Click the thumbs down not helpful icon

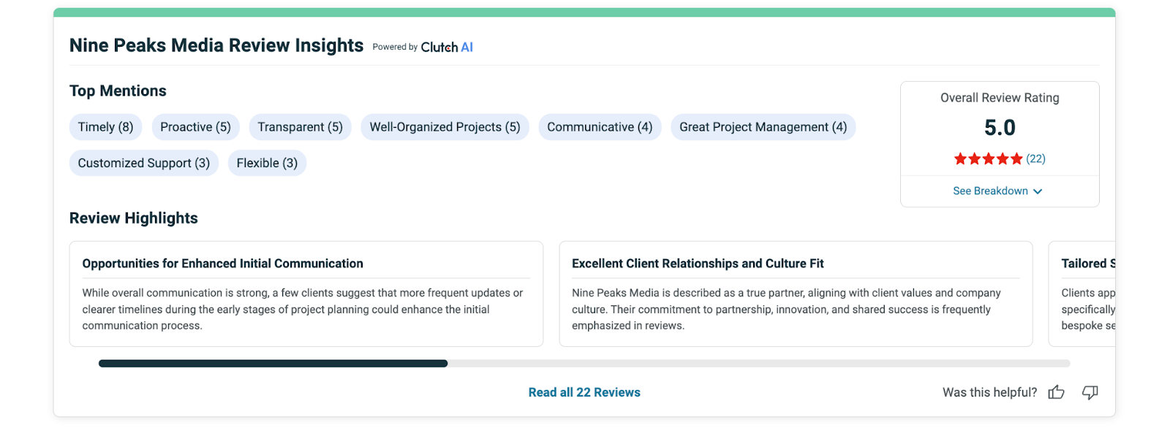click(1090, 392)
